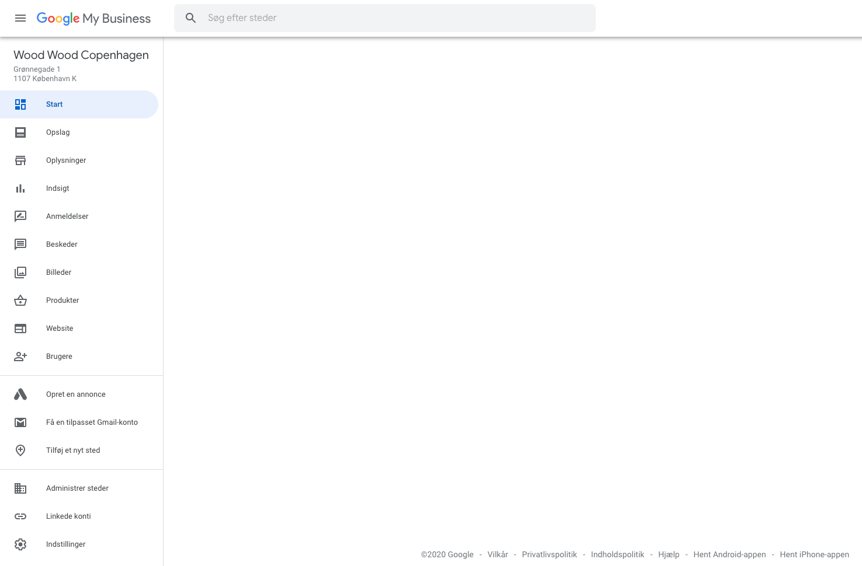Click the Indstillinger gear icon
The width and height of the screenshot is (862, 566).
tap(20, 544)
